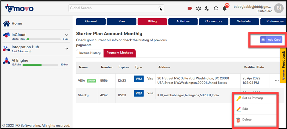Open the Plan tab
Screen dimensions: 287x129
tap(122, 21)
